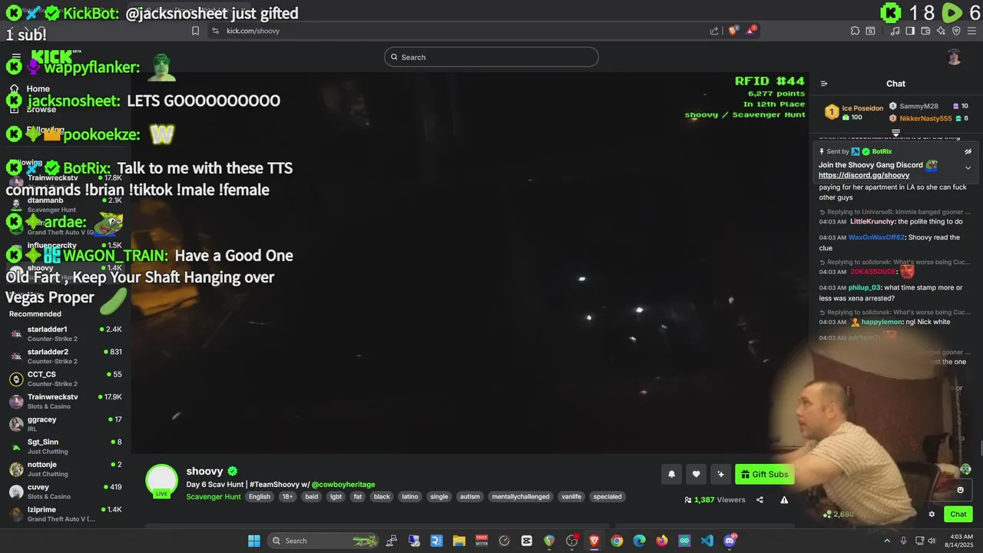Click philup_03 username in chat
Screen dimensions: 983x553
point(864,287)
